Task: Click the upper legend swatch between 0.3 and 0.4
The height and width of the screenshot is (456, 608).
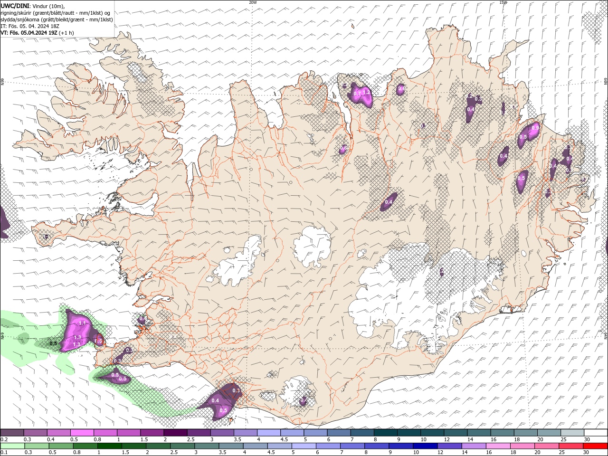Action: (35, 433)
